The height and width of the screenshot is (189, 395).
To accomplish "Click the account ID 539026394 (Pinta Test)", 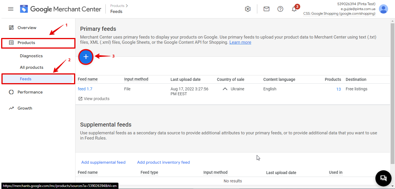I will [x=356, y=4].
